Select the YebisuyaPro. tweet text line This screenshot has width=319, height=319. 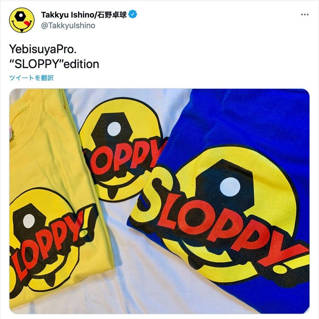43,49
